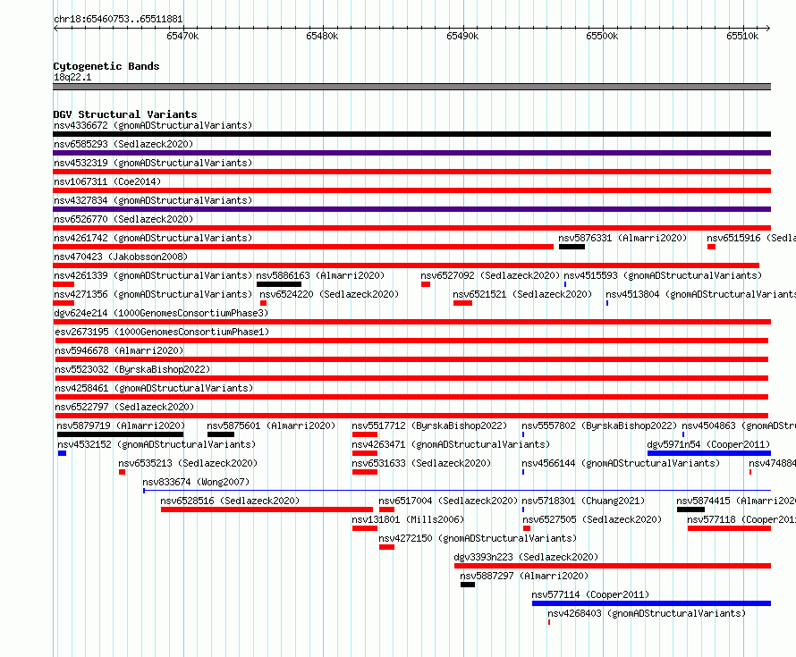Click nsv4272150 red variant marker
796x657 pixels.
tap(387, 547)
